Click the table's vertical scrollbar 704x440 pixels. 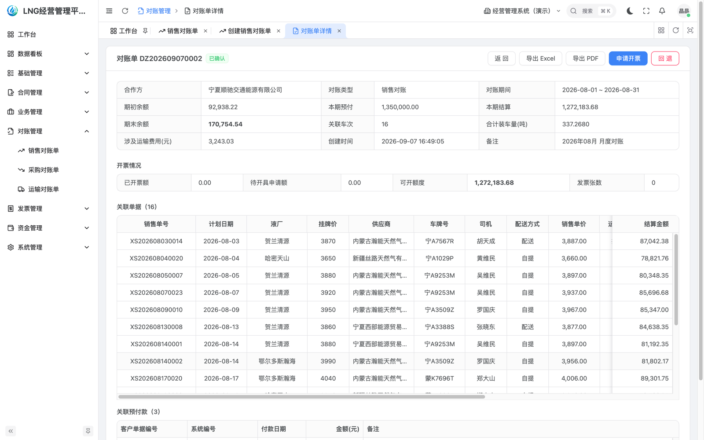(676, 280)
